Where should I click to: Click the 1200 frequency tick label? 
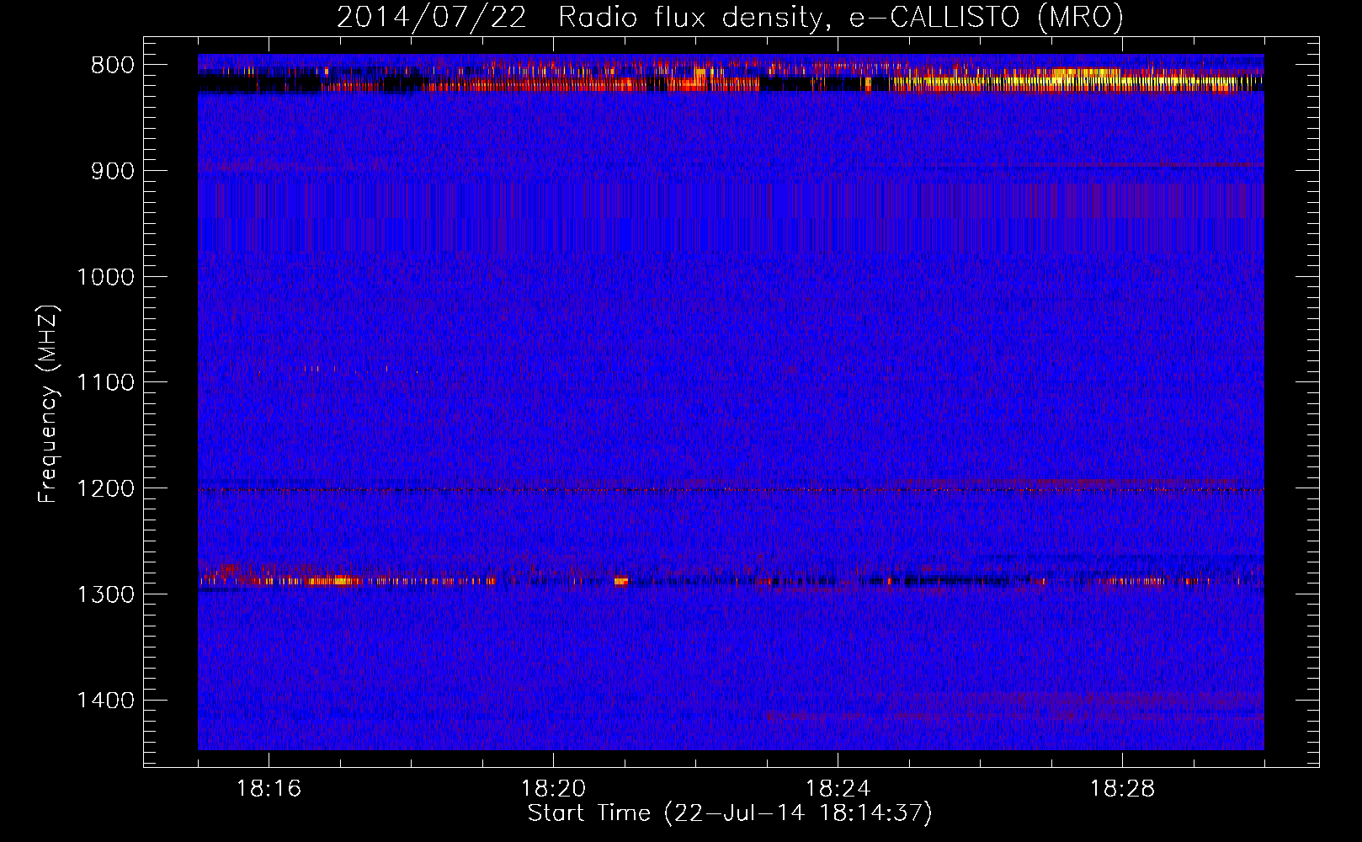click(105, 489)
